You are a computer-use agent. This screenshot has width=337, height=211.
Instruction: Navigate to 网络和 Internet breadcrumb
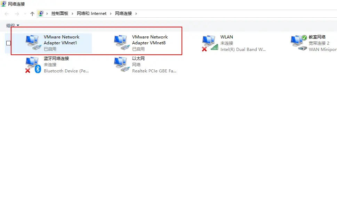pyautogui.click(x=91, y=14)
